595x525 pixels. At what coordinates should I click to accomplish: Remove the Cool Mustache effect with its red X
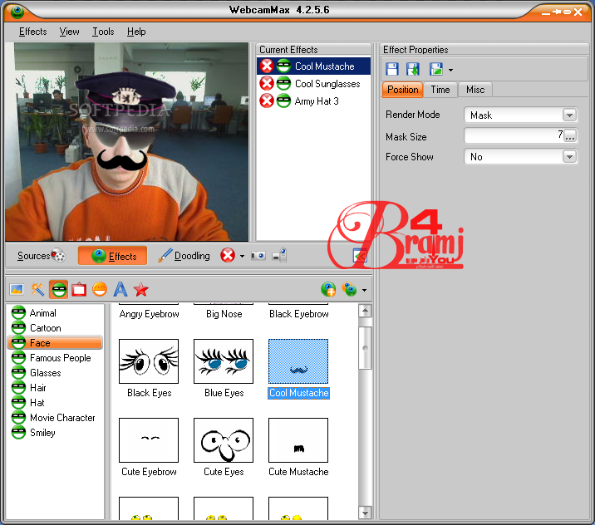pyautogui.click(x=267, y=66)
